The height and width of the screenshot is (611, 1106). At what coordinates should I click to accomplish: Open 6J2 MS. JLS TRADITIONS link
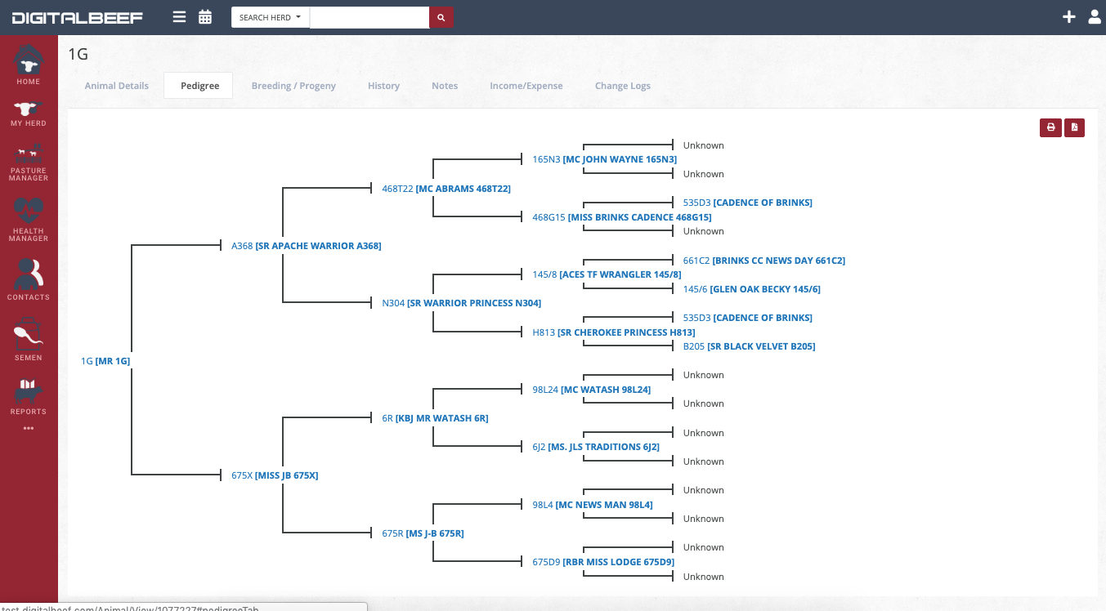tap(596, 447)
